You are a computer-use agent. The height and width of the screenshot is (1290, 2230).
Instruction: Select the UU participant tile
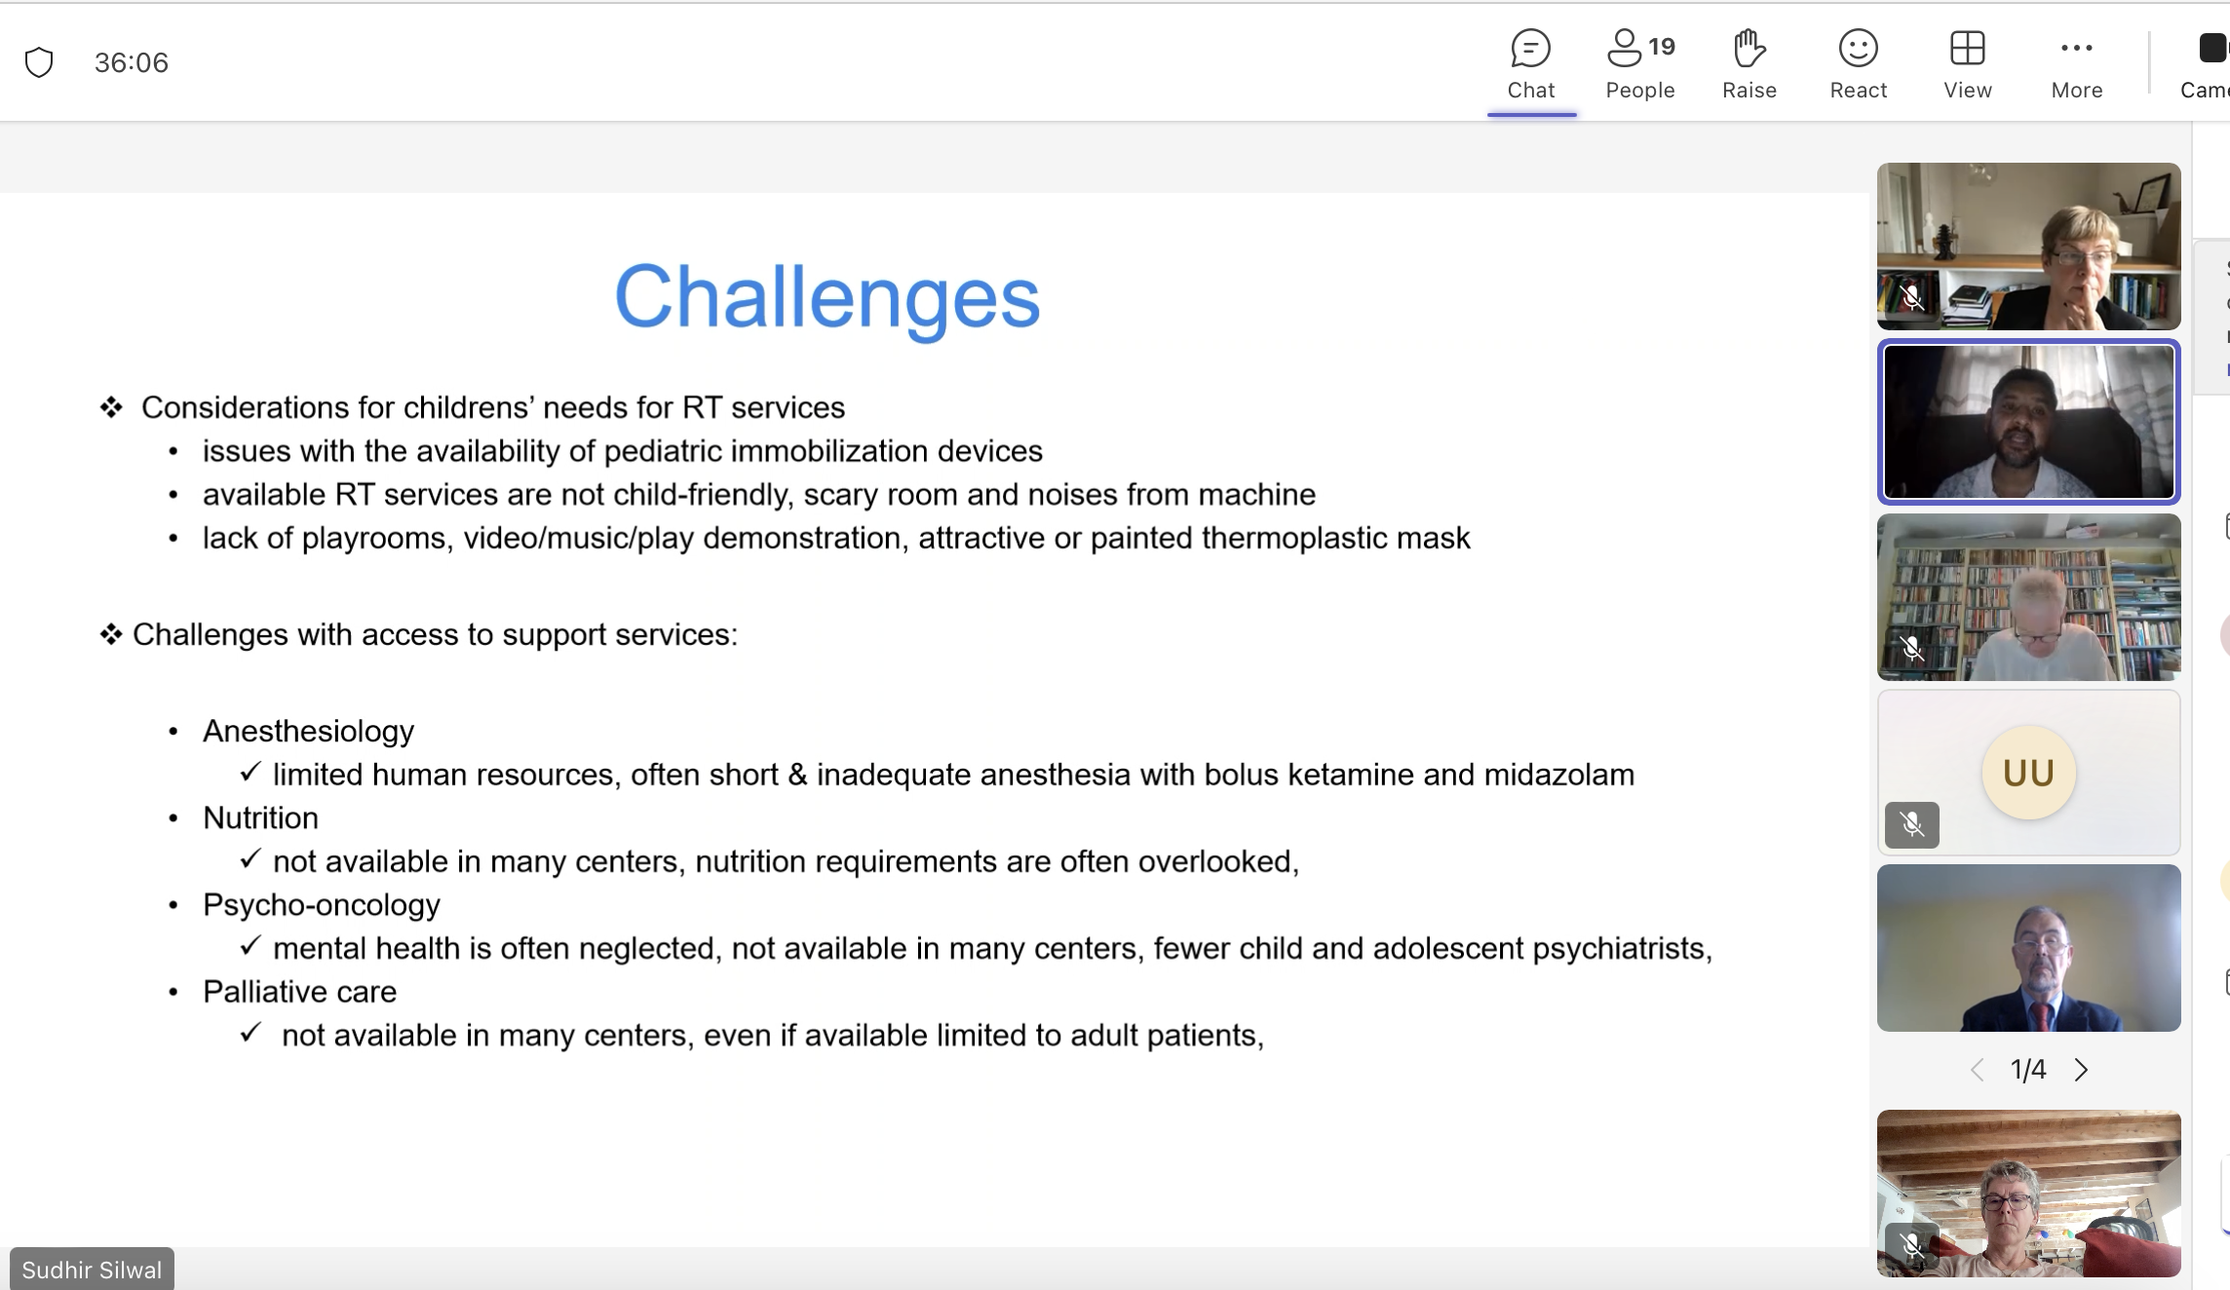pyautogui.click(x=2028, y=773)
